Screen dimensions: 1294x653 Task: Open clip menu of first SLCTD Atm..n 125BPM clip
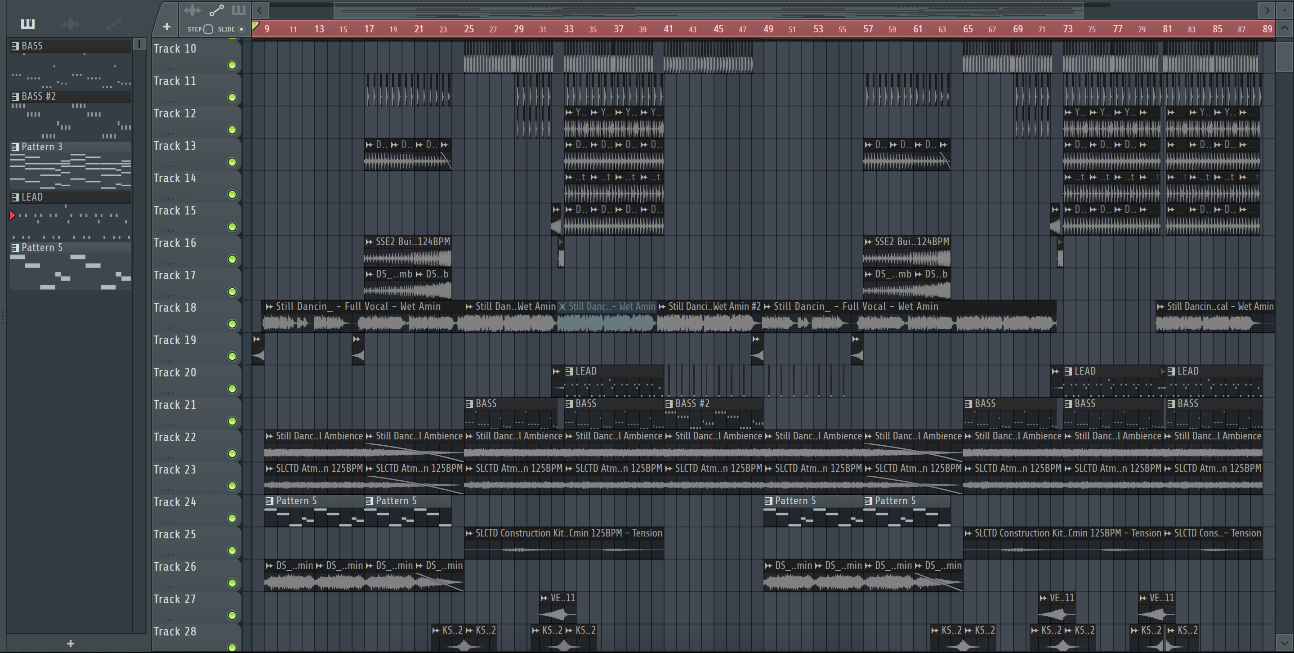tap(270, 468)
